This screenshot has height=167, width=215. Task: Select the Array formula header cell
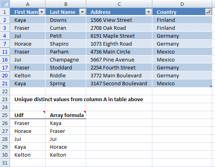pos(66,115)
